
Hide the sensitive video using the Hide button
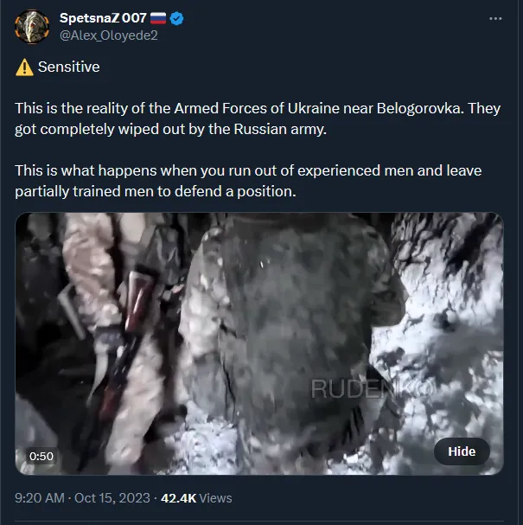pyautogui.click(x=462, y=451)
